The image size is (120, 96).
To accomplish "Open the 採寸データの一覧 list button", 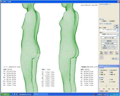I will coord(109,38).
